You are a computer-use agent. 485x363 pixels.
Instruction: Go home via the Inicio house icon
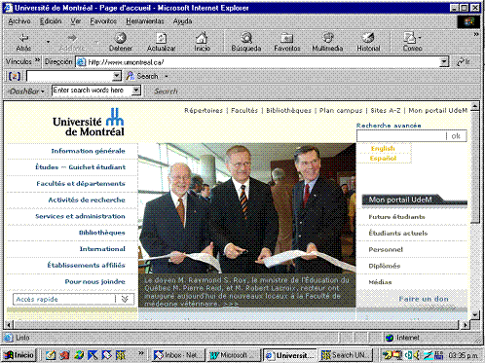202,38
